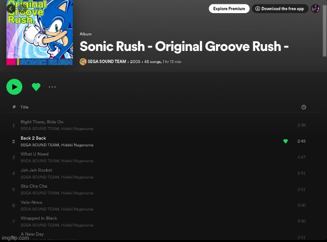Click Explore Premium button
The width and height of the screenshot is (327, 242).
tap(229, 9)
